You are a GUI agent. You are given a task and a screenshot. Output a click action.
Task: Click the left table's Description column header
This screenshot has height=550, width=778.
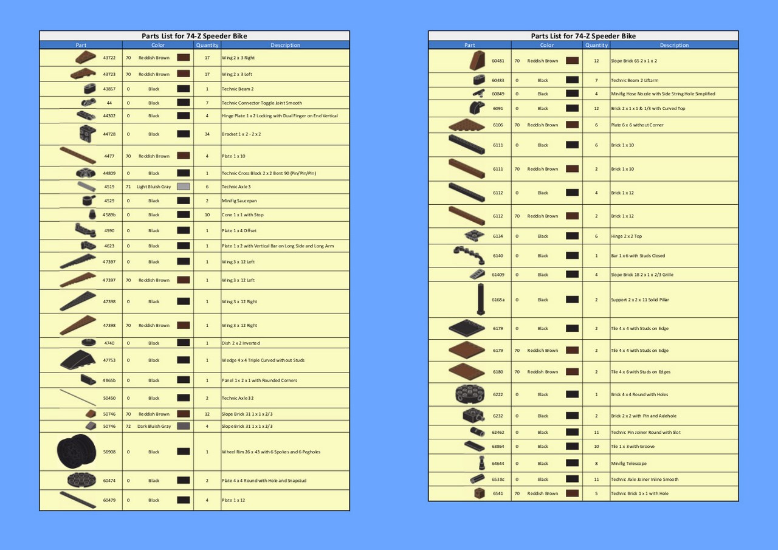tap(285, 45)
